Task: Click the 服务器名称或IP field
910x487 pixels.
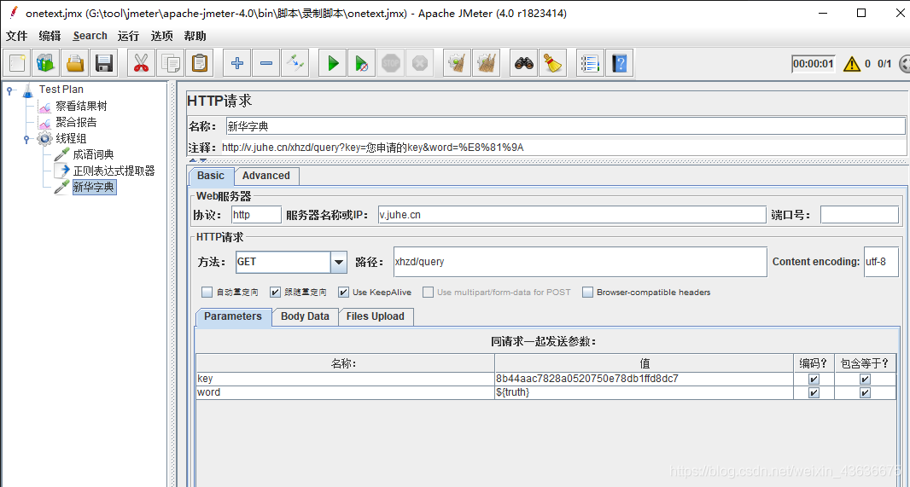Action: click(x=572, y=215)
